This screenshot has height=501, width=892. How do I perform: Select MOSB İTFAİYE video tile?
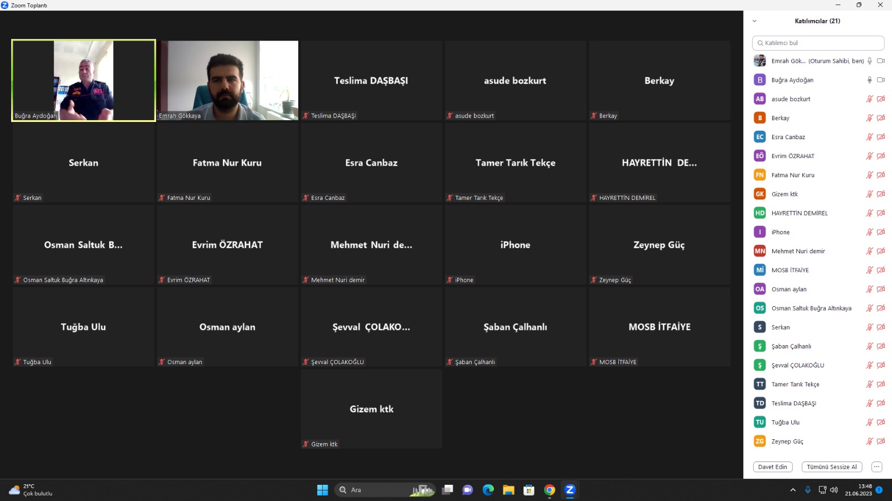click(660, 327)
